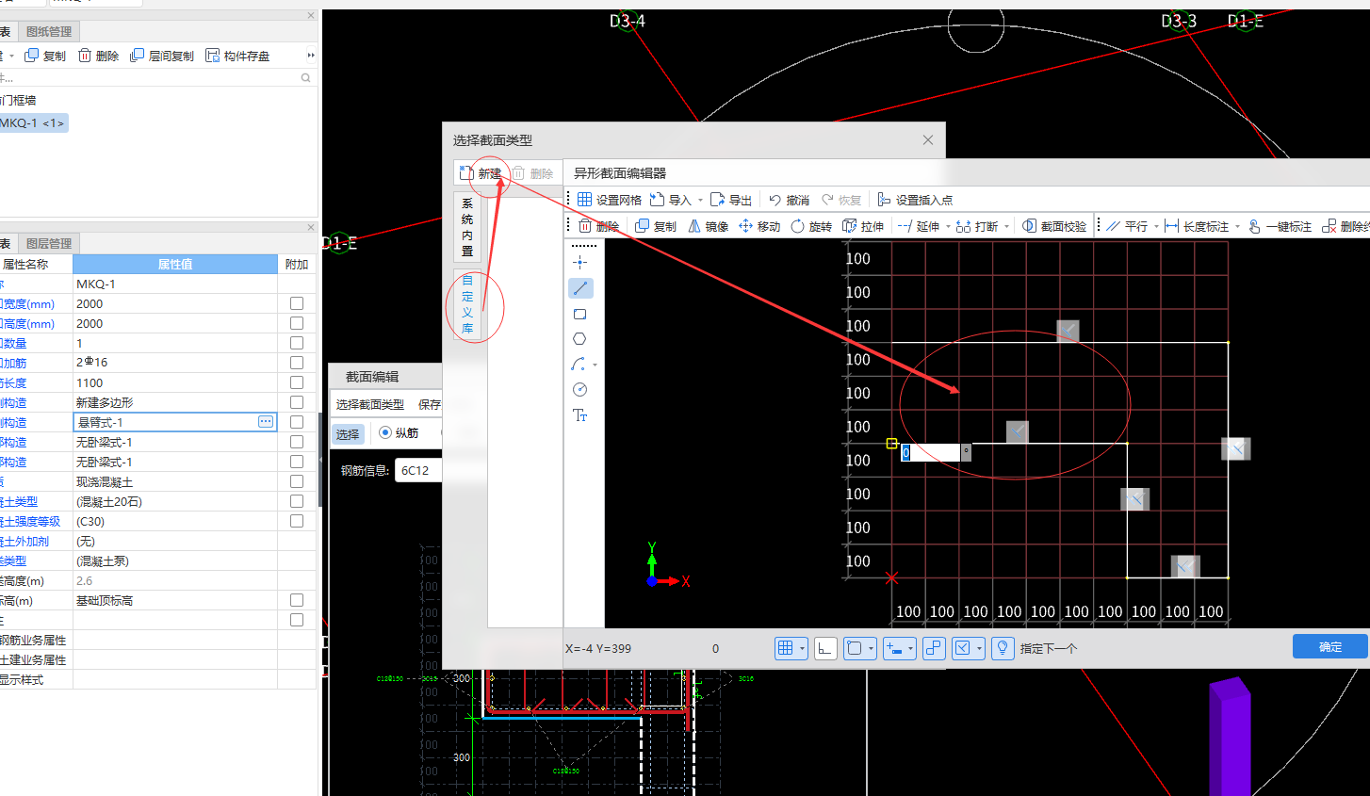Tick the 附加 checkbox for the 1100 row

pyautogui.click(x=297, y=382)
